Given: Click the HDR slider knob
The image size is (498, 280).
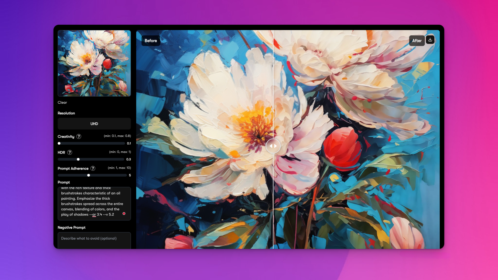Looking at the screenshot, I should coord(78,159).
